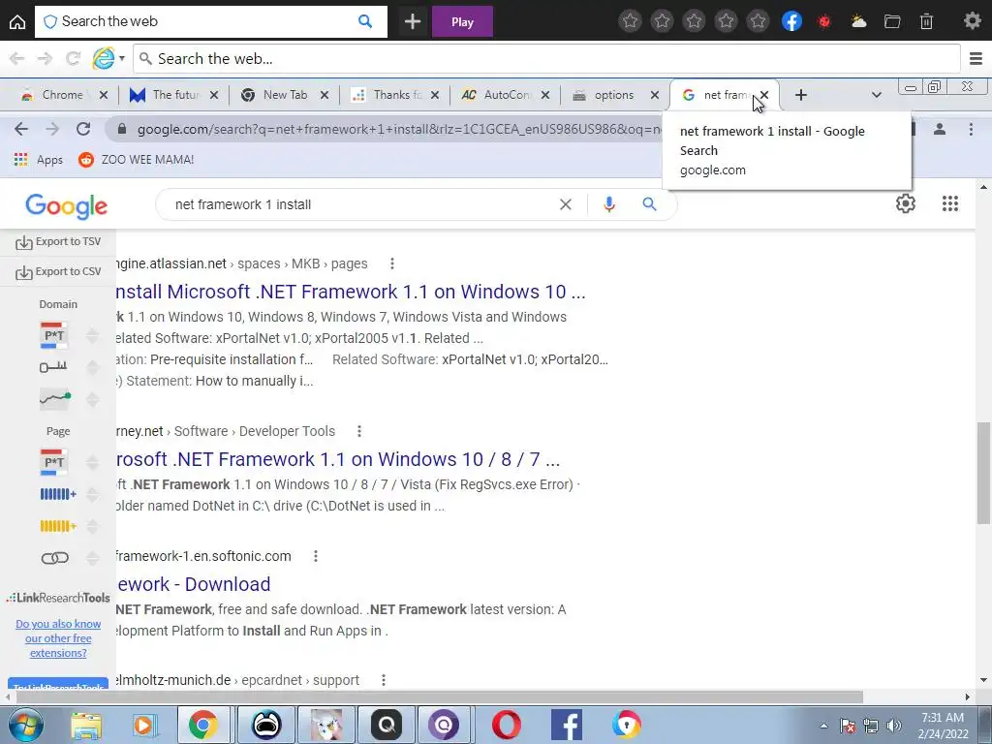Screen dimensions: 992x744
Task: Go to the outer browser home icon
Action: [17, 21]
